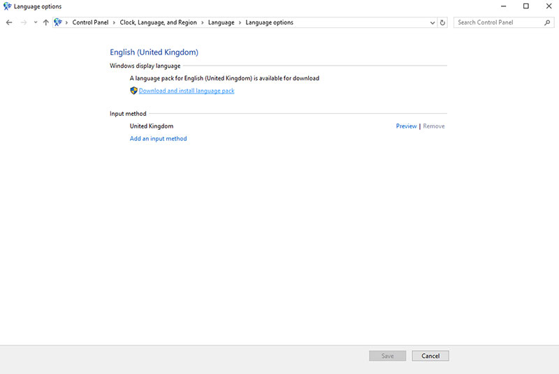The image size is (559, 374).
Task: Expand the chevron after Language breadcrumb
Action: (x=240, y=22)
